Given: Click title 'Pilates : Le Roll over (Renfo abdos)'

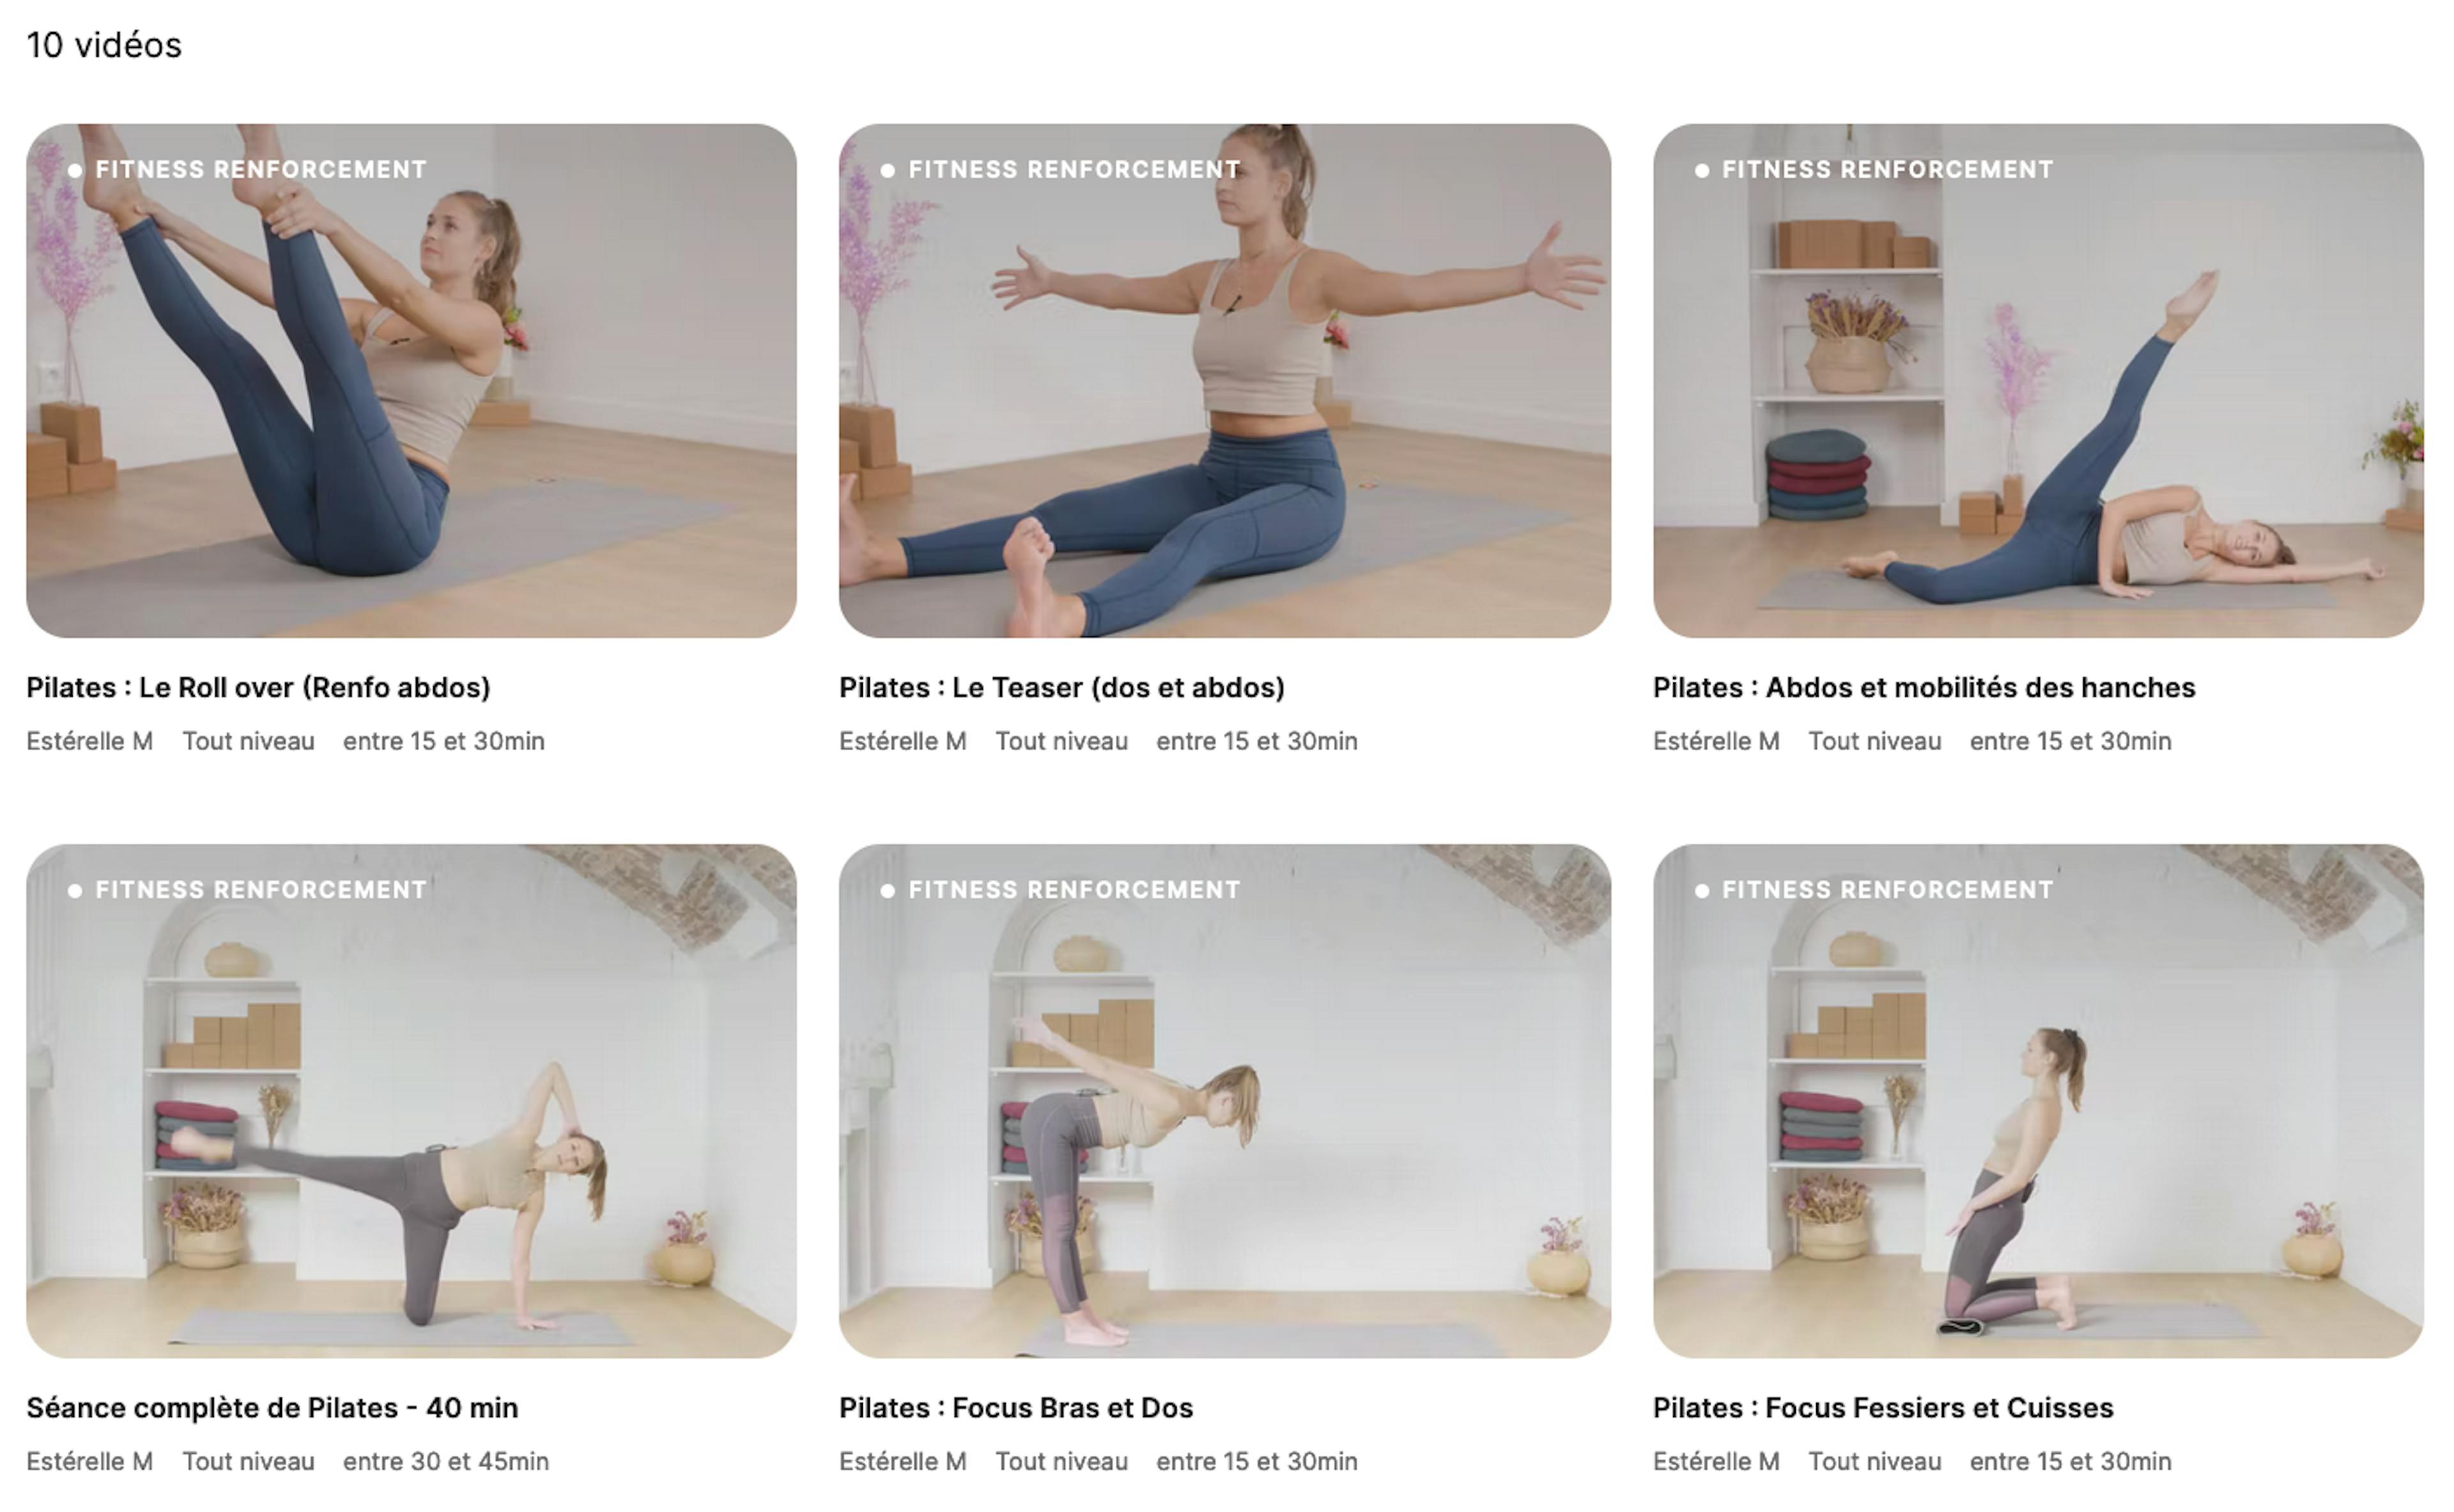Looking at the screenshot, I should point(258,688).
